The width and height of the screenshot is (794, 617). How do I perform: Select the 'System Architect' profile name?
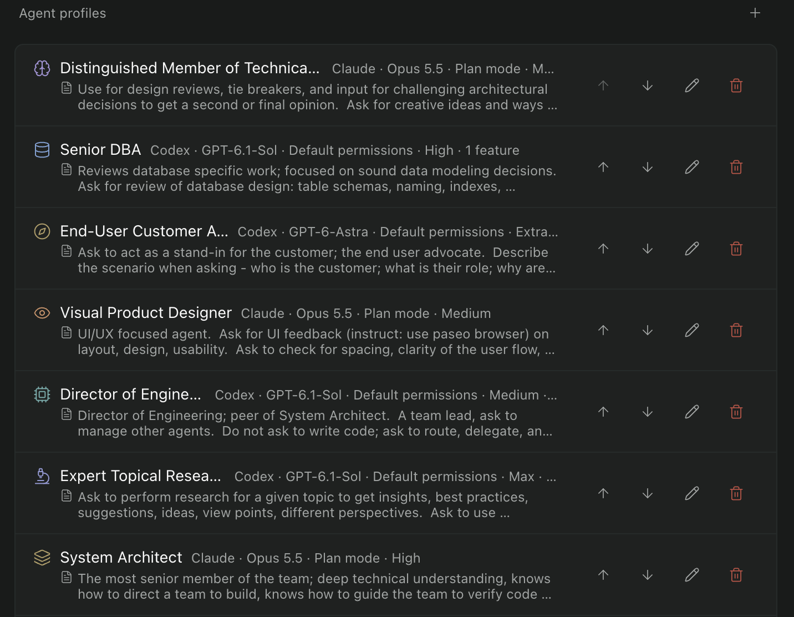click(x=121, y=558)
